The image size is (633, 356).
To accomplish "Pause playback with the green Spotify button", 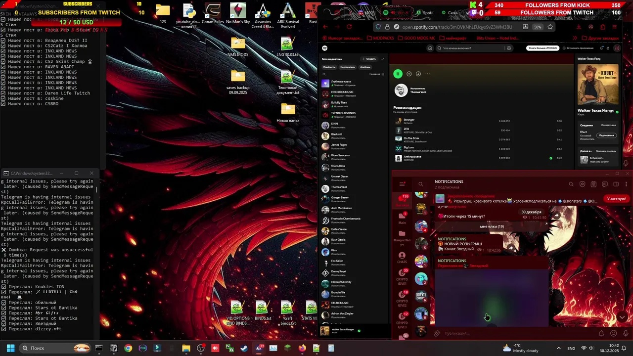I will pos(398,74).
